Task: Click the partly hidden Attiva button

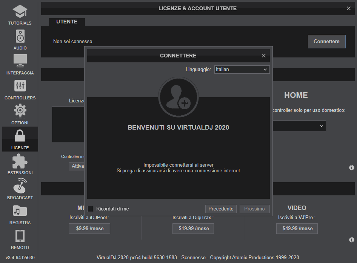Action: tap(77, 166)
